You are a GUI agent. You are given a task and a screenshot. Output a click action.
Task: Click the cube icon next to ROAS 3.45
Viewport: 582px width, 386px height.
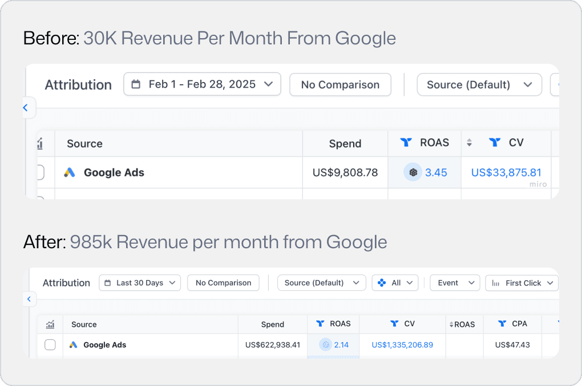point(413,173)
